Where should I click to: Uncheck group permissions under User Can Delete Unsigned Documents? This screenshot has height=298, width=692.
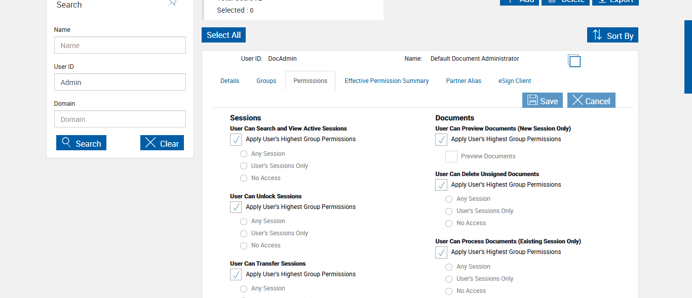[441, 185]
